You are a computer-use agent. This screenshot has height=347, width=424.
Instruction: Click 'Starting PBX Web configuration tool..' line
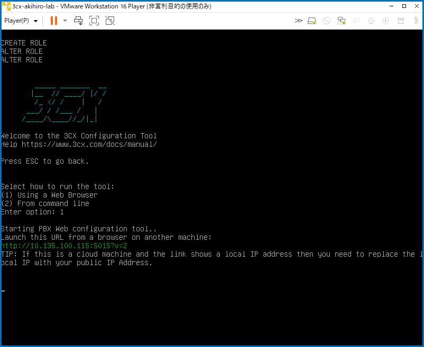[x=79, y=229]
